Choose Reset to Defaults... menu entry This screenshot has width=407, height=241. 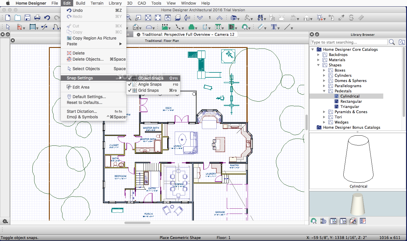[93, 102]
